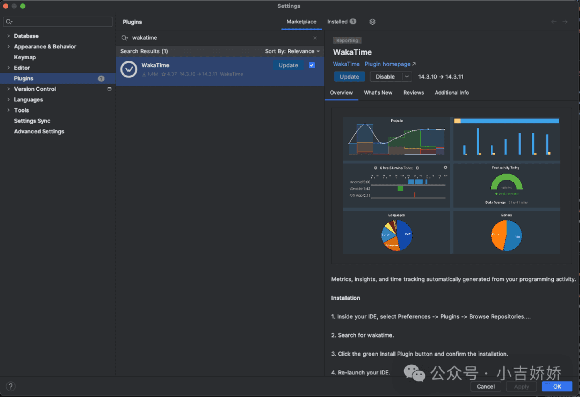
Task: Click the Installation heading text
Action: [346, 298]
